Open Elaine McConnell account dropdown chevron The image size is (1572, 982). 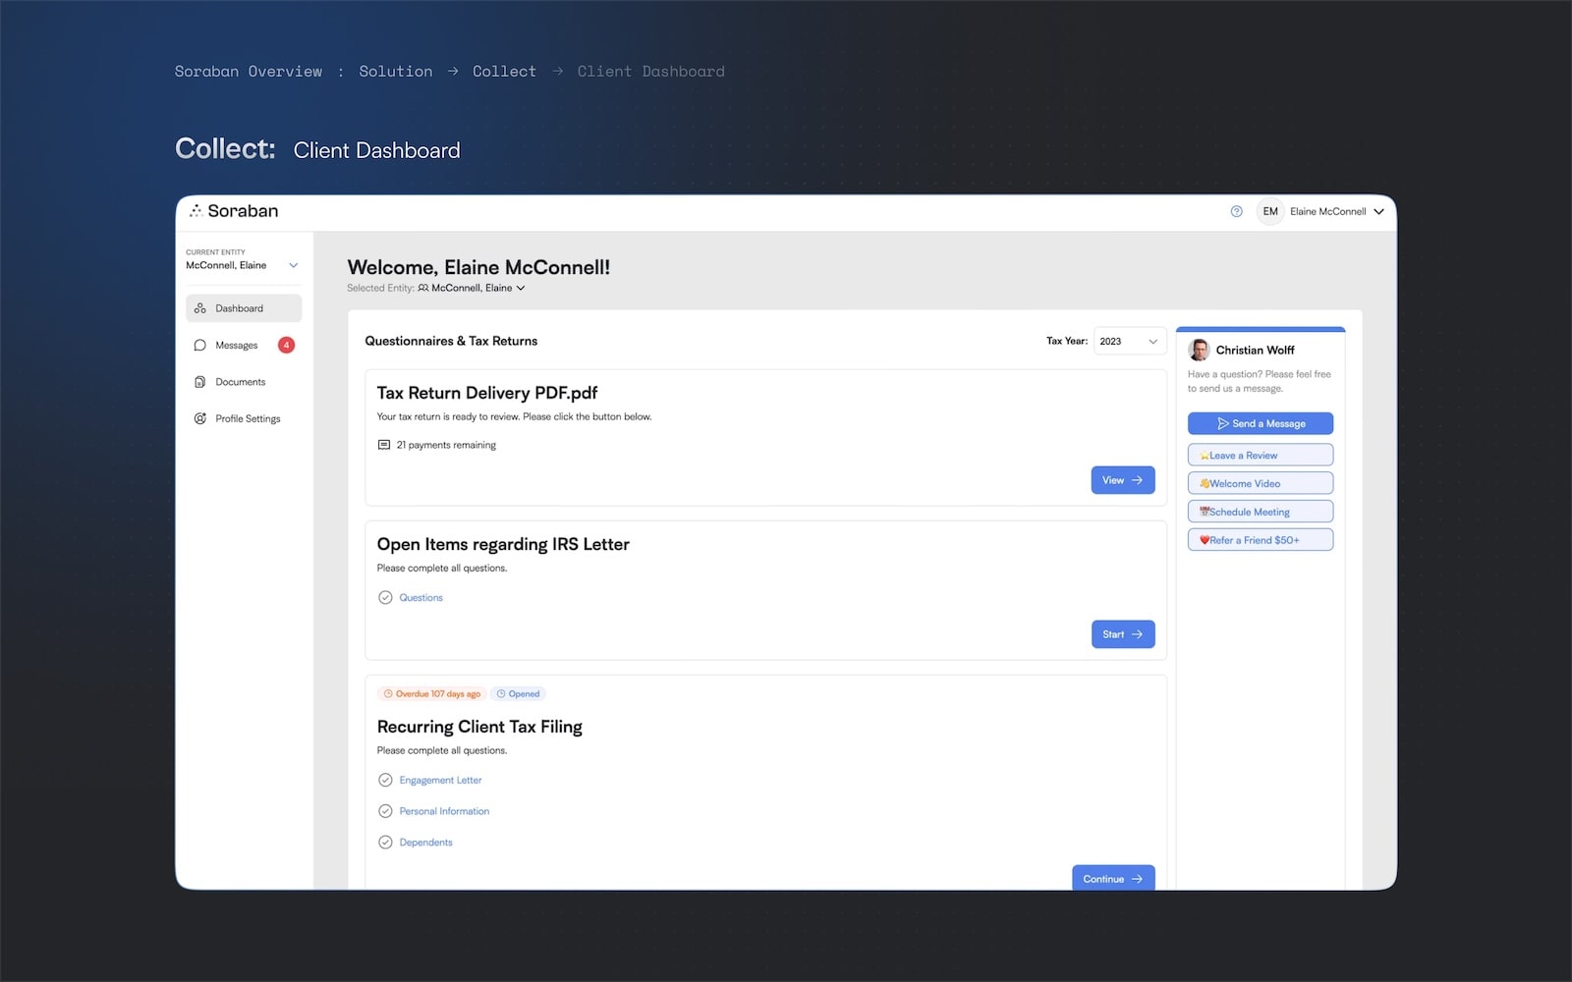[1378, 211]
